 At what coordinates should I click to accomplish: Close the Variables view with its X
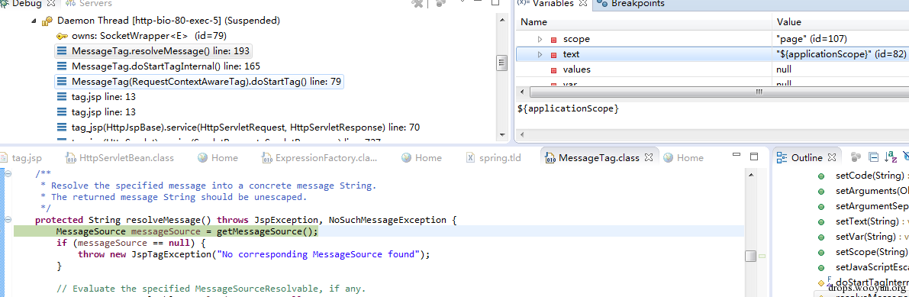[x=582, y=4]
